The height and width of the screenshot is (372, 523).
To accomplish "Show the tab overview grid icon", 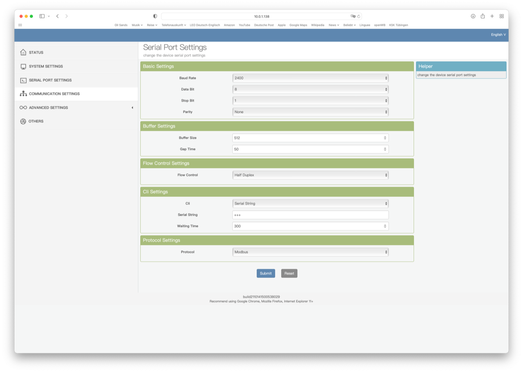I will click(x=502, y=16).
